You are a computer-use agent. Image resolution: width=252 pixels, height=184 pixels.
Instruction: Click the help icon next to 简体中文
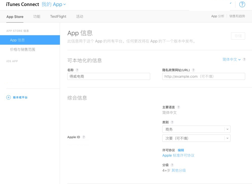pyautogui.click(x=244, y=60)
